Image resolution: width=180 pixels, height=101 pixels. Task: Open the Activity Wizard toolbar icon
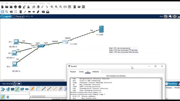click(24, 7)
